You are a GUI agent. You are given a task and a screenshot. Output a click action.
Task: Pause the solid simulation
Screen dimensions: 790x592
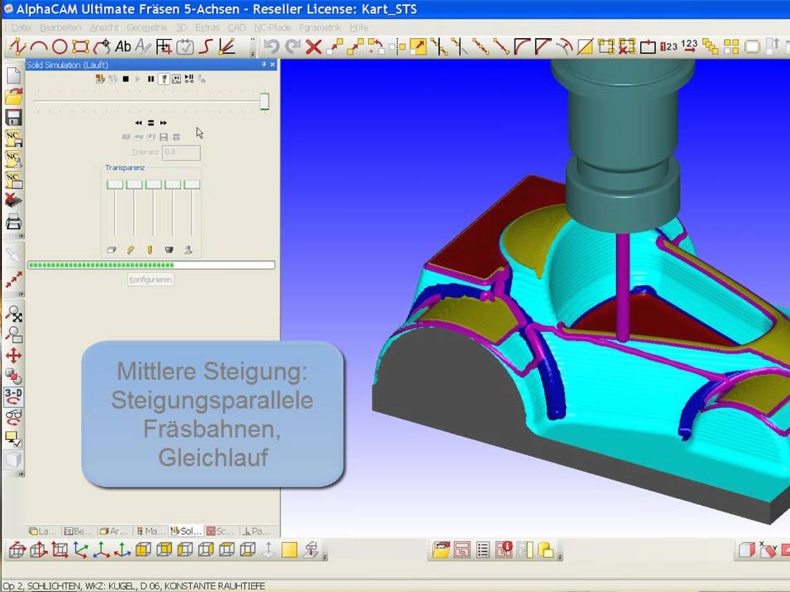(x=151, y=79)
